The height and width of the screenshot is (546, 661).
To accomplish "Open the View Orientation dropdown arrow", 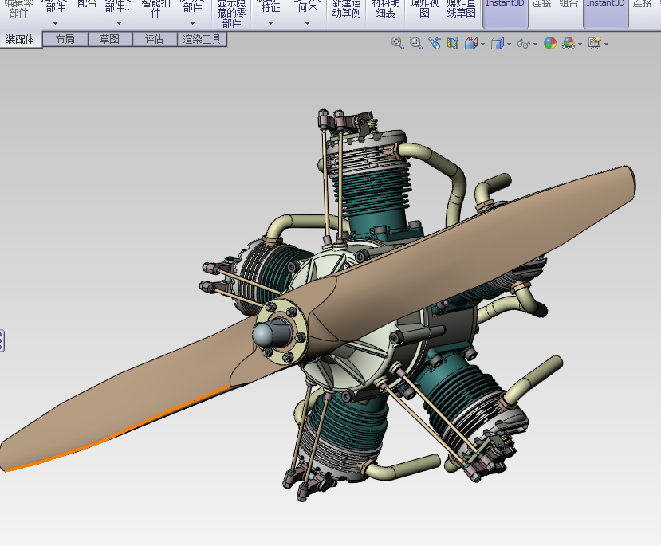I will pos(482,44).
